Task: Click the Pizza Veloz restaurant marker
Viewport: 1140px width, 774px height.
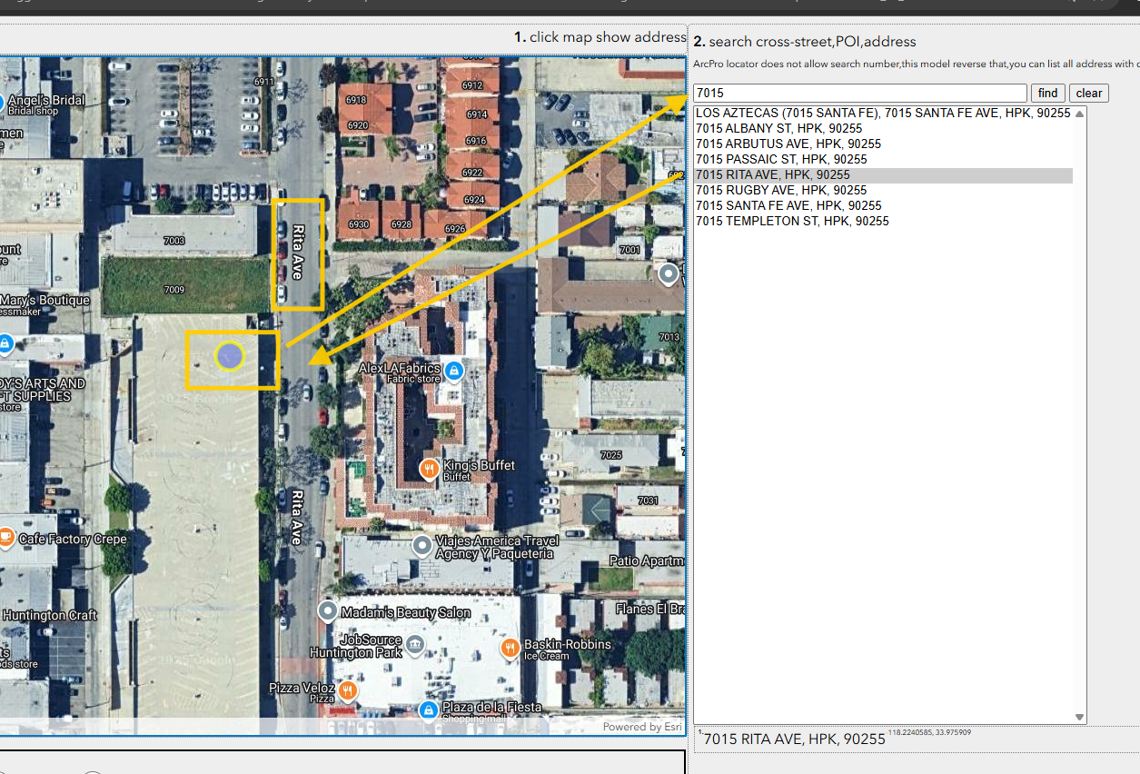Action: pyautogui.click(x=347, y=691)
